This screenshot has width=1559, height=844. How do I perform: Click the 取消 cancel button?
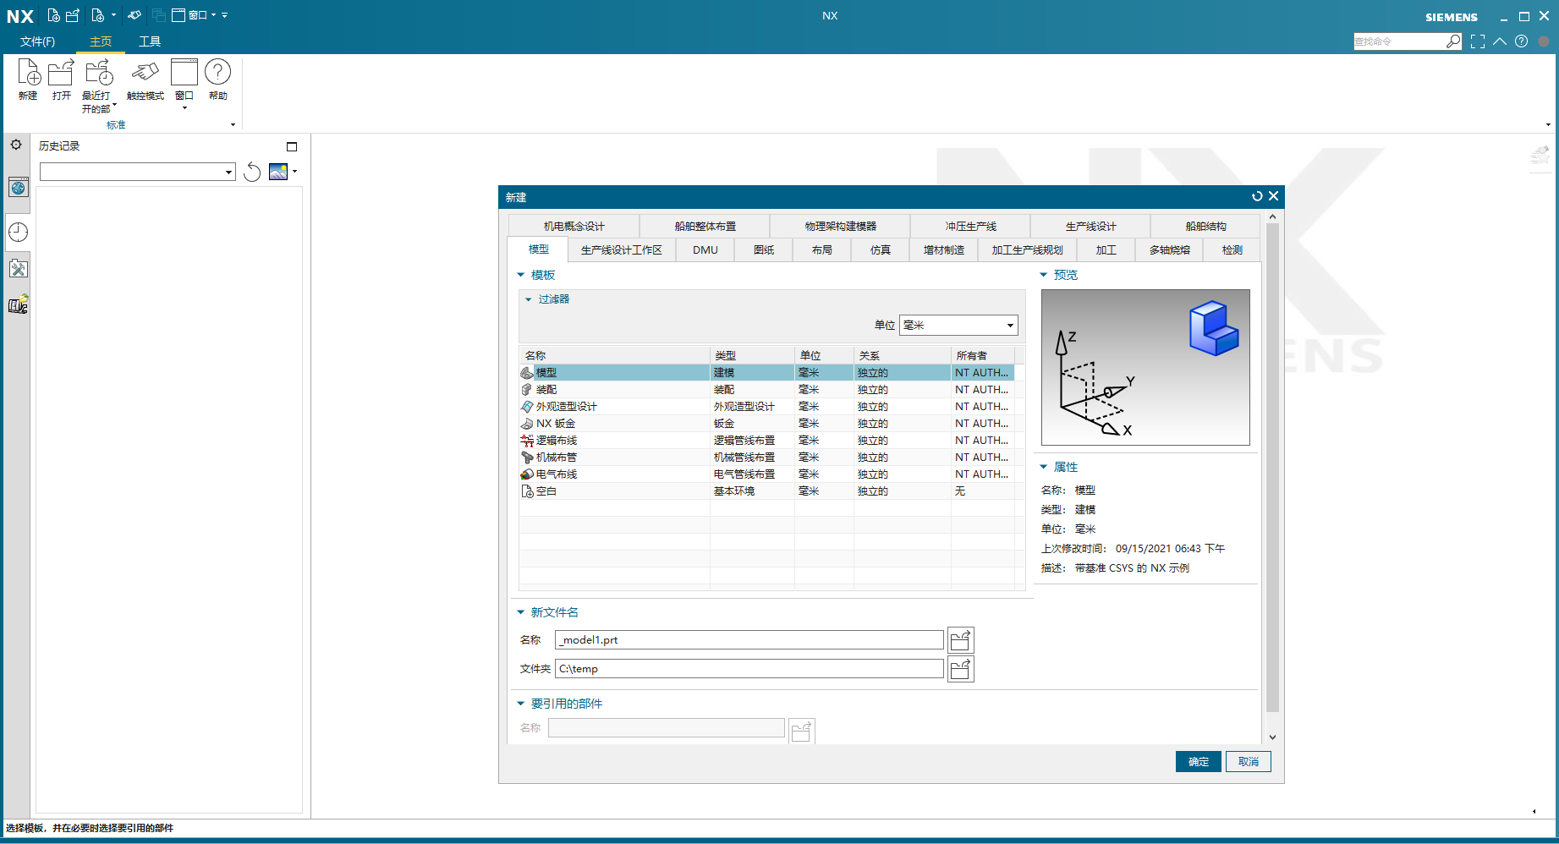pyautogui.click(x=1249, y=762)
